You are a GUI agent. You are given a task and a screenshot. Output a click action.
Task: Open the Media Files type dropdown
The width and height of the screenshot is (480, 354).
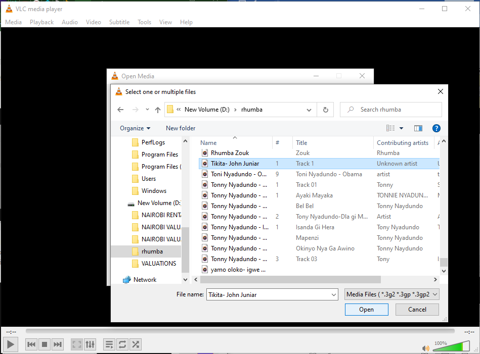pos(392,294)
